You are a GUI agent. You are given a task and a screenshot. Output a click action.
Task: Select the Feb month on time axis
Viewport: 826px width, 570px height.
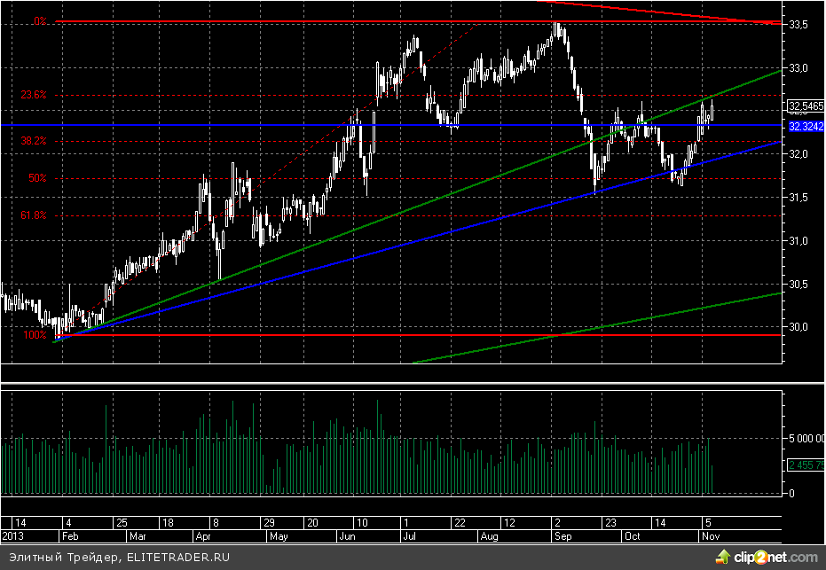point(70,536)
